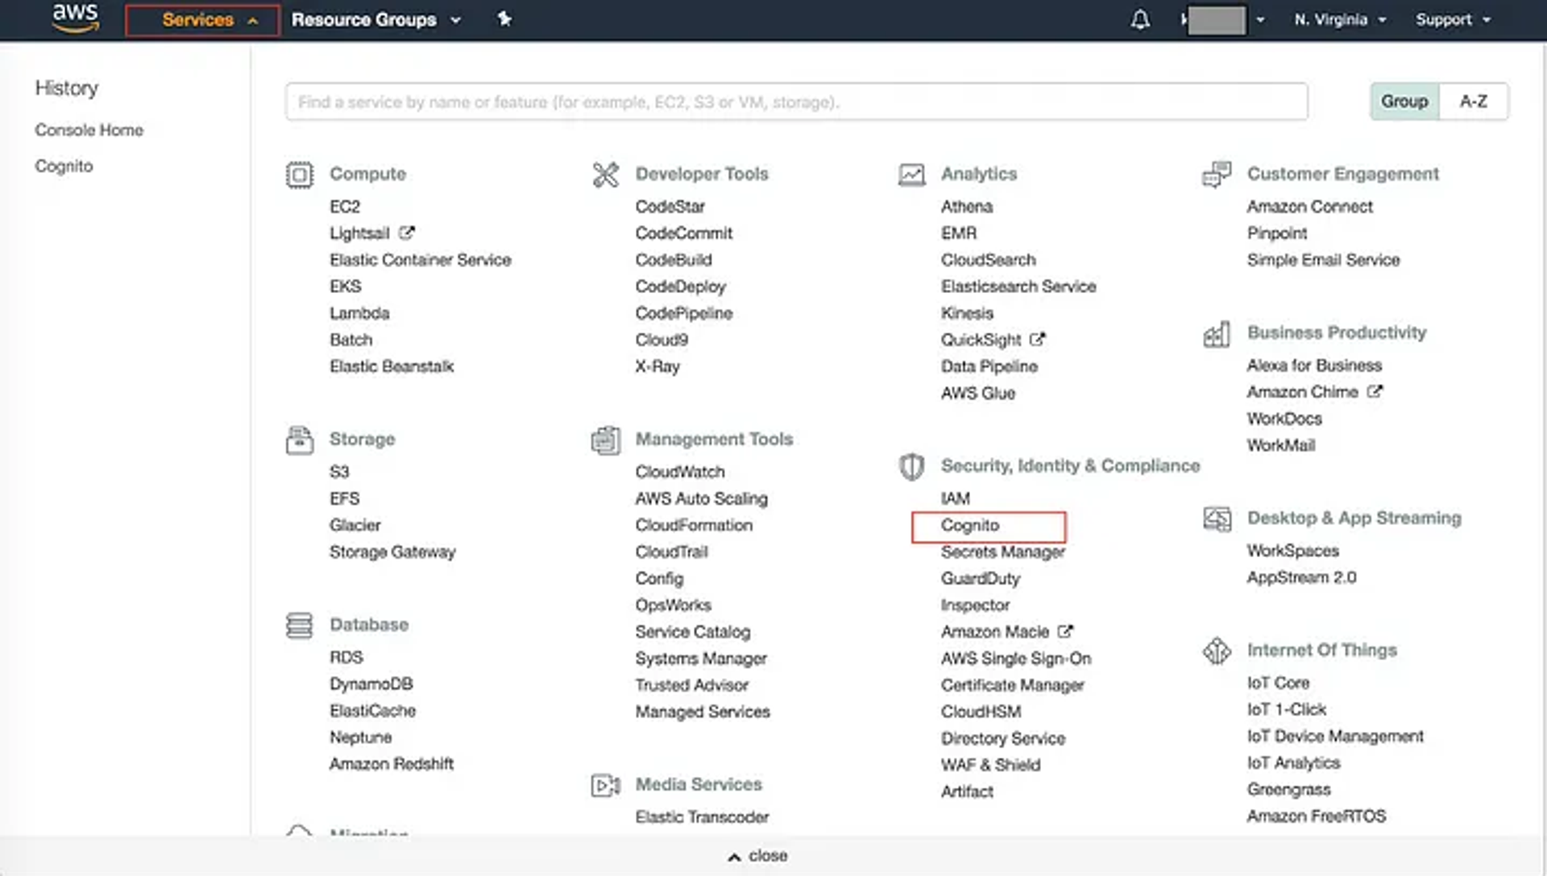Open the N. Virginia region dropdown
1547x876 pixels.
(x=1340, y=19)
